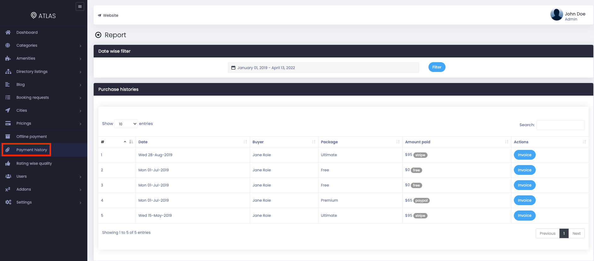The height and width of the screenshot is (261, 594).
Task: Open Invoice for row 3 Free purchase
Action: pyautogui.click(x=525, y=185)
